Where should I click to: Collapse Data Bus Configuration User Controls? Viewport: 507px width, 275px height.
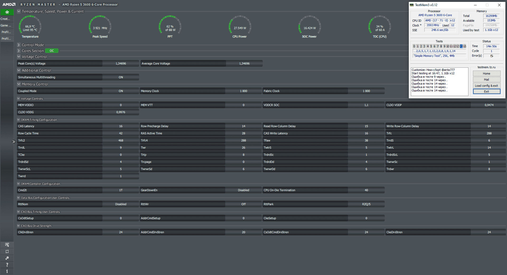(x=18, y=198)
